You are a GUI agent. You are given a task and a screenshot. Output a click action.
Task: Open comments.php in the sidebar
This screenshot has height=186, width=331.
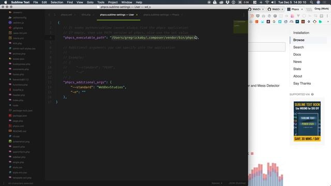[21, 69]
